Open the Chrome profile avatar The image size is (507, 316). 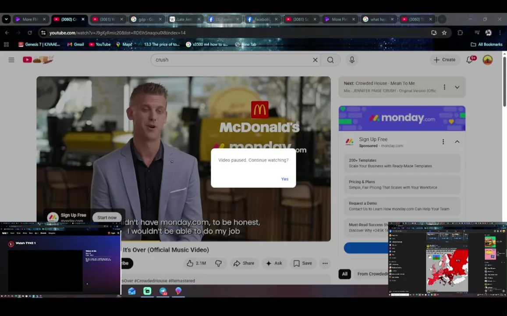[x=488, y=33]
